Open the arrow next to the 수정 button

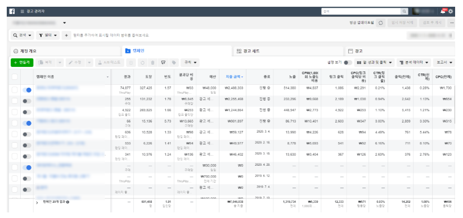[89, 62]
